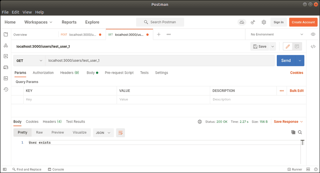Switch to comment mode icon
Viewport: 320px width, 173px height.
(297, 46)
